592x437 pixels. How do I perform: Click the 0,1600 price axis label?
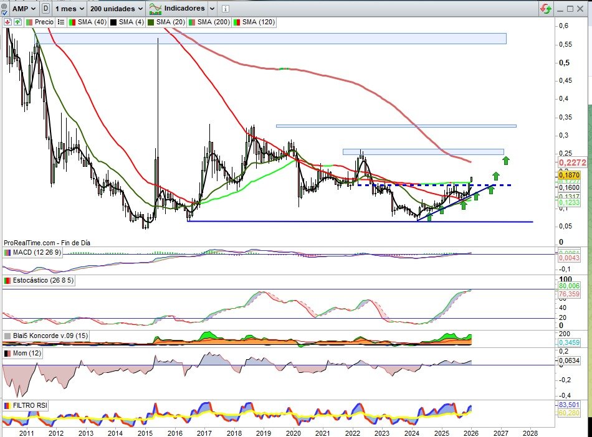[569, 188]
